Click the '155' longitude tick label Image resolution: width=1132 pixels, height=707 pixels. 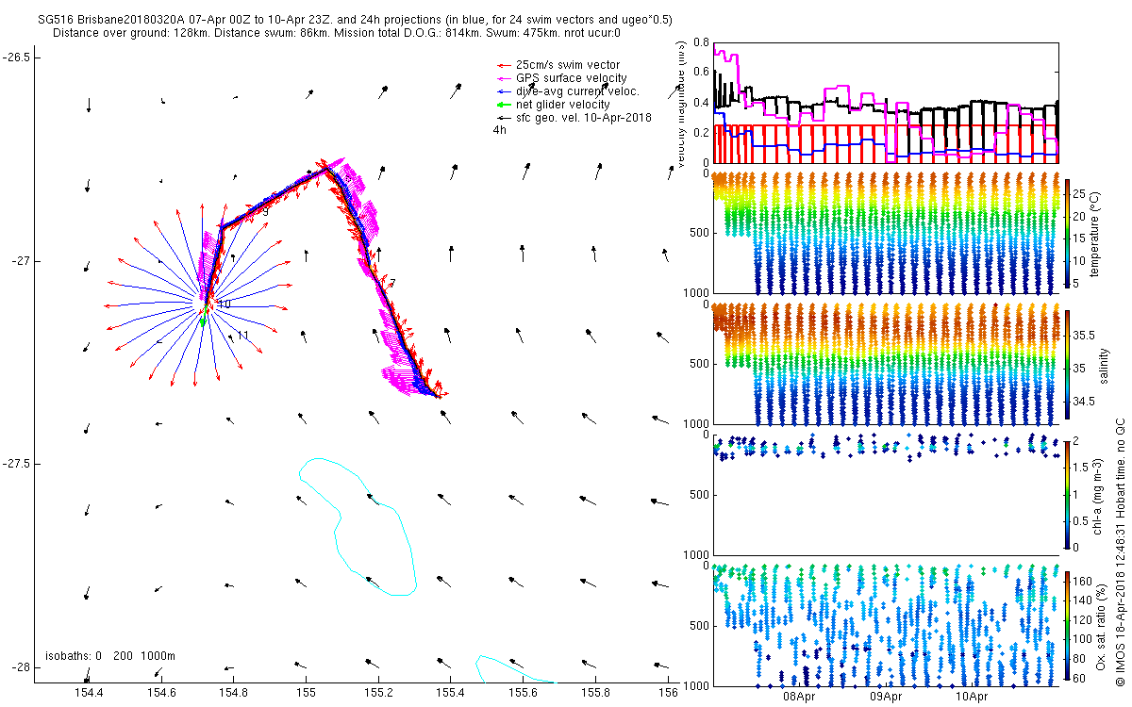click(x=306, y=692)
